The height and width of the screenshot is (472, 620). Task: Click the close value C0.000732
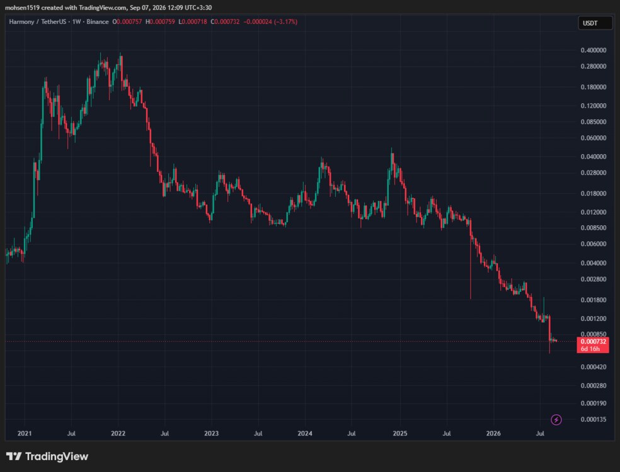[x=225, y=22]
